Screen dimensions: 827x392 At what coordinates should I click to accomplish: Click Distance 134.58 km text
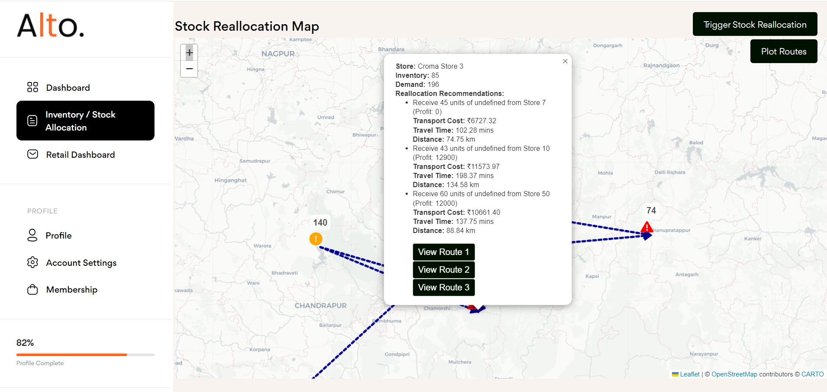click(x=446, y=185)
